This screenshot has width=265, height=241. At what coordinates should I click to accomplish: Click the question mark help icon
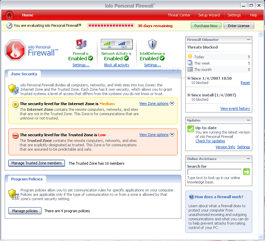coord(191,197)
